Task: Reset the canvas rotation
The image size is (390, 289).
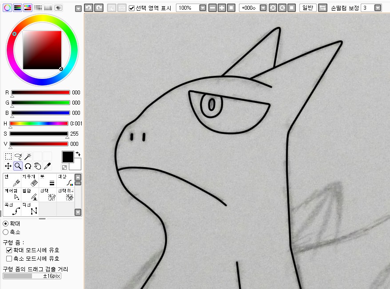Action: 291,8
